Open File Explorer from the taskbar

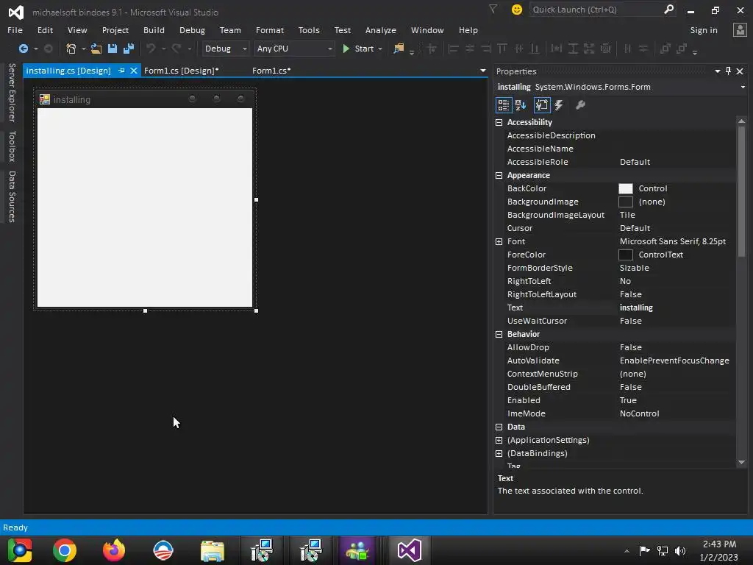tap(213, 550)
